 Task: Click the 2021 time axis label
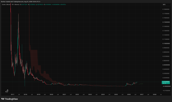coord(64,94)
